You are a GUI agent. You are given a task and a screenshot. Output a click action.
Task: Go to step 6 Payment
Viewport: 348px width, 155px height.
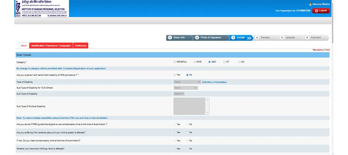click(x=316, y=38)
